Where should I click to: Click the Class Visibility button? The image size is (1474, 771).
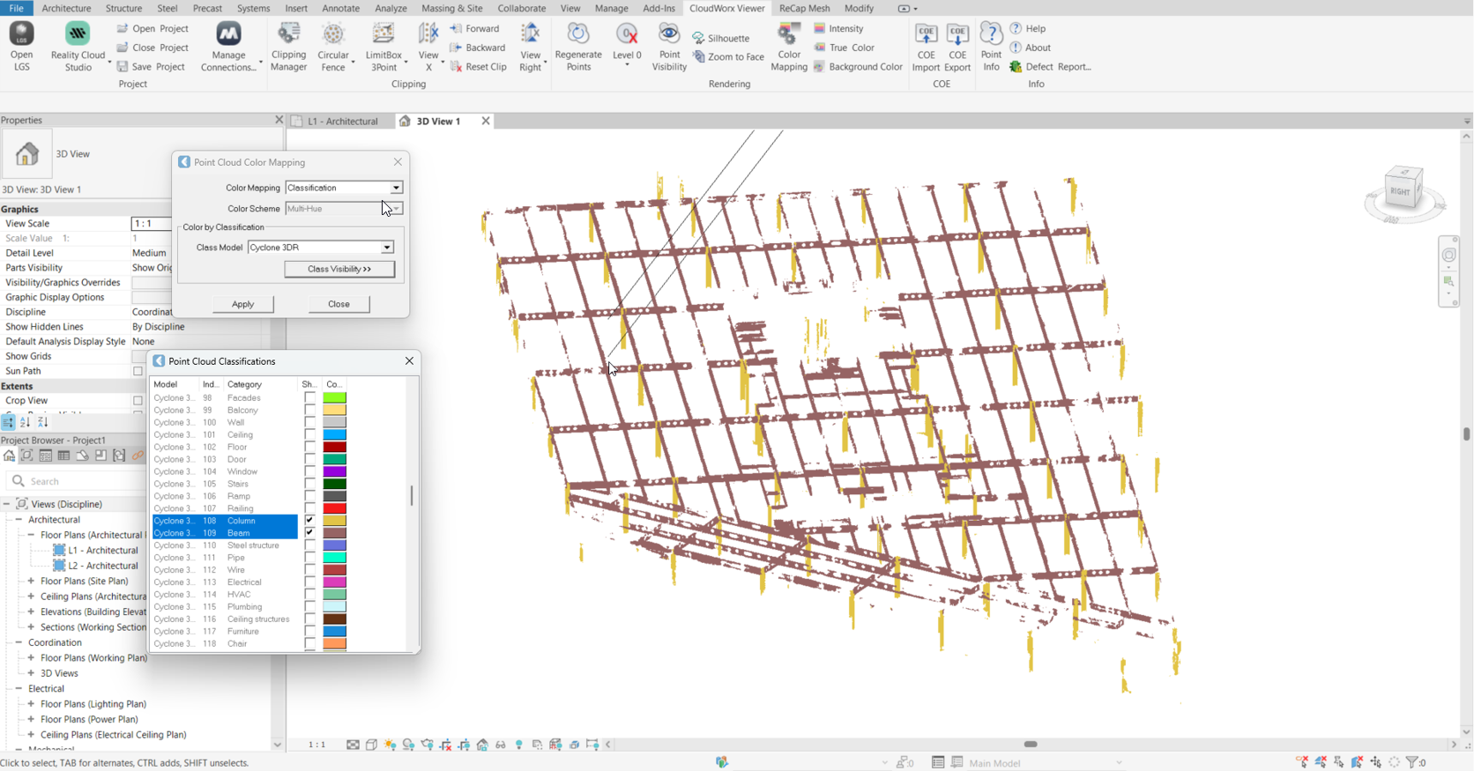point(339,269)
